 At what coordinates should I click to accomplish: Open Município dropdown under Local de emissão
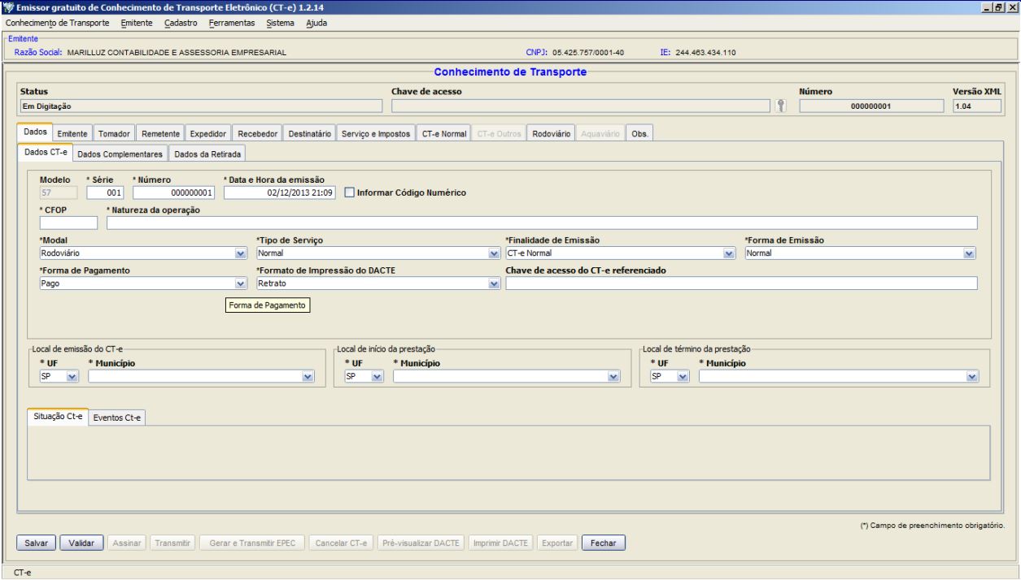[x=307, y=377]
